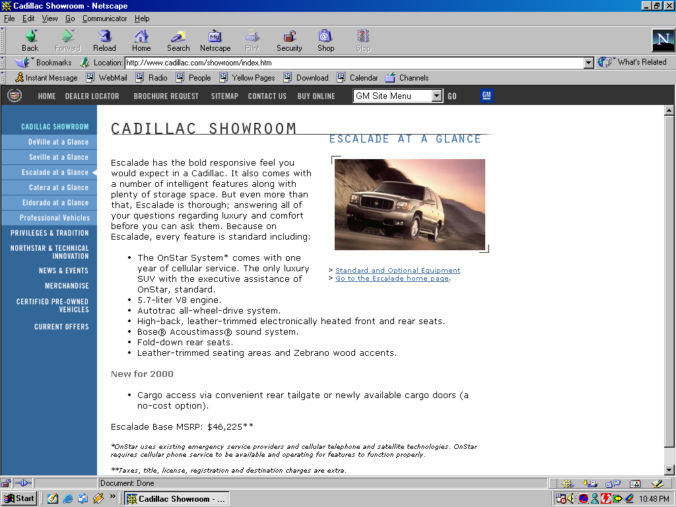Open the Help menu
676x507 pixels.
142,18
